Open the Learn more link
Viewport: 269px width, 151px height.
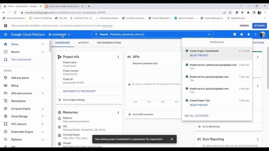(107, 26)
